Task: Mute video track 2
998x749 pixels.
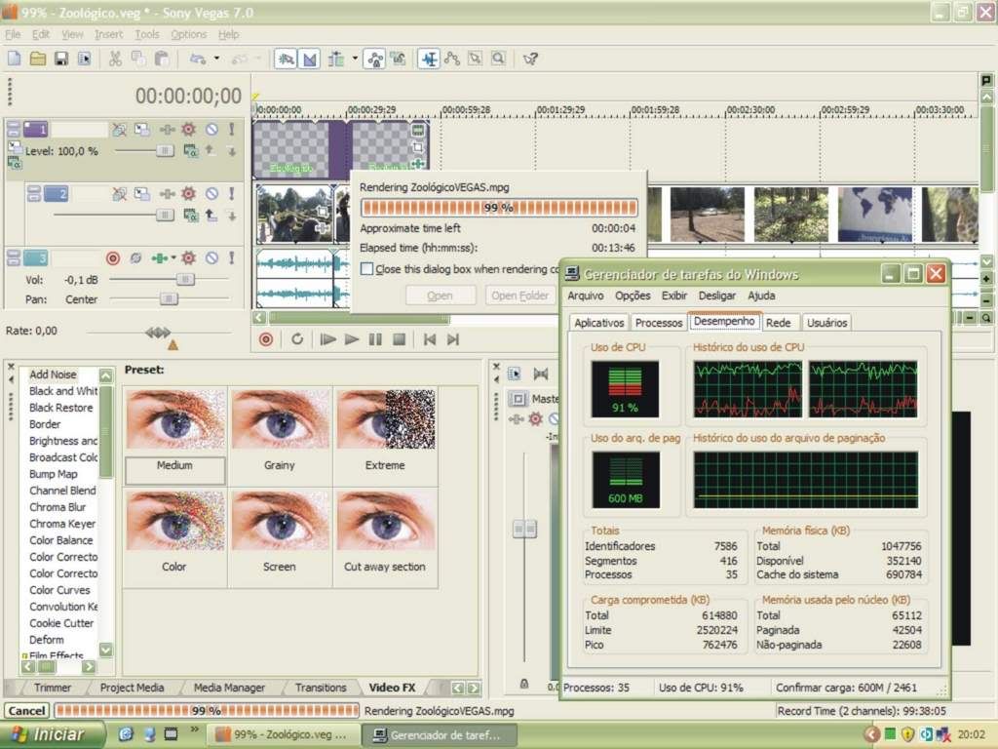Action: click(x=211, y=194)
